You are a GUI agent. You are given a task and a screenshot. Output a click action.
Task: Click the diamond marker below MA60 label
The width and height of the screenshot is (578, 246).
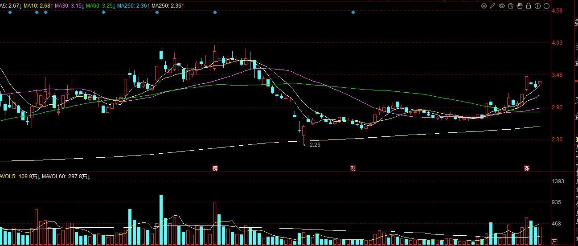click(x=103, y=12)
